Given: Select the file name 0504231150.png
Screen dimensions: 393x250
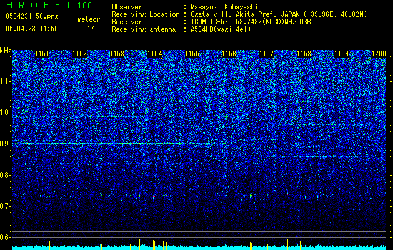Looking at the screenshot, I should tap(32, 17).
